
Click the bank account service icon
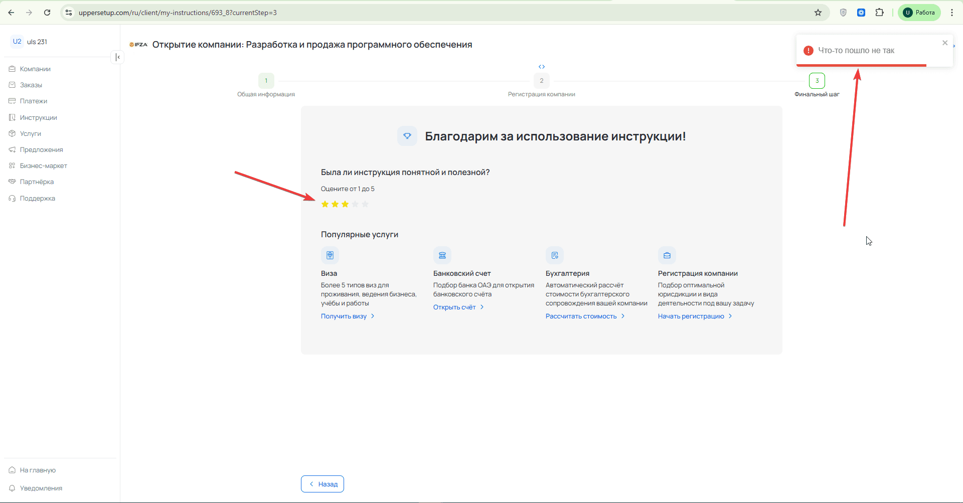(x=442, y=255)
